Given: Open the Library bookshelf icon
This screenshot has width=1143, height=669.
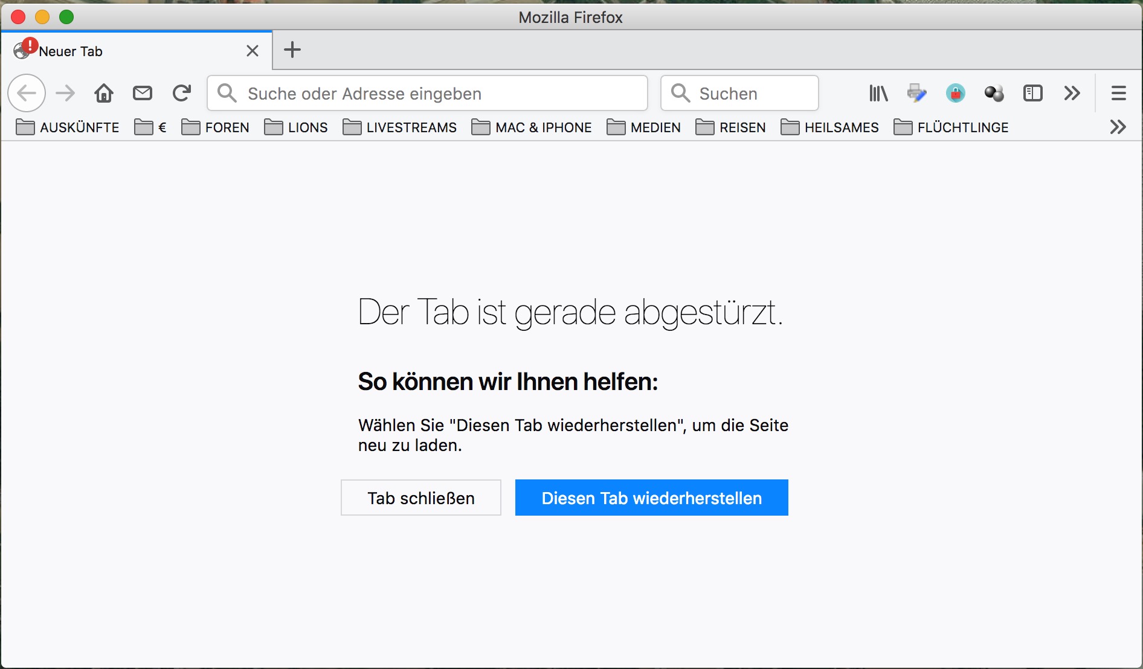Looking at the screenshot, I should pyautogui.click(x=878, y=93).
